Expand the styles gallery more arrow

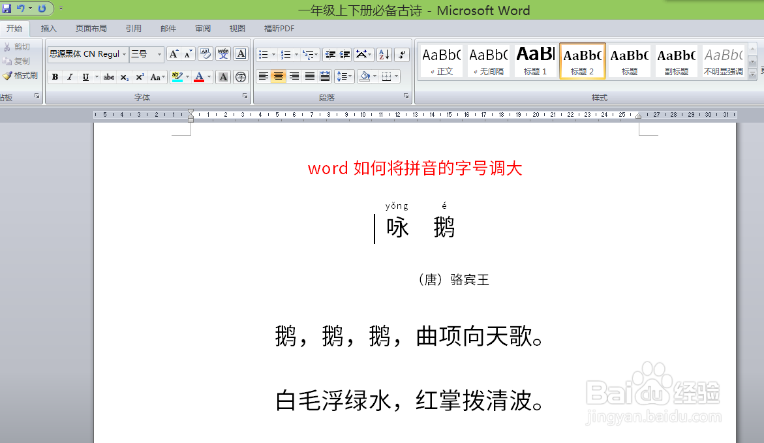pyautogui.click(x=753, y=74)
